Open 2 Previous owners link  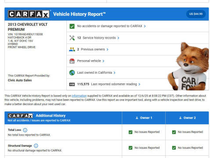point(91,49)
